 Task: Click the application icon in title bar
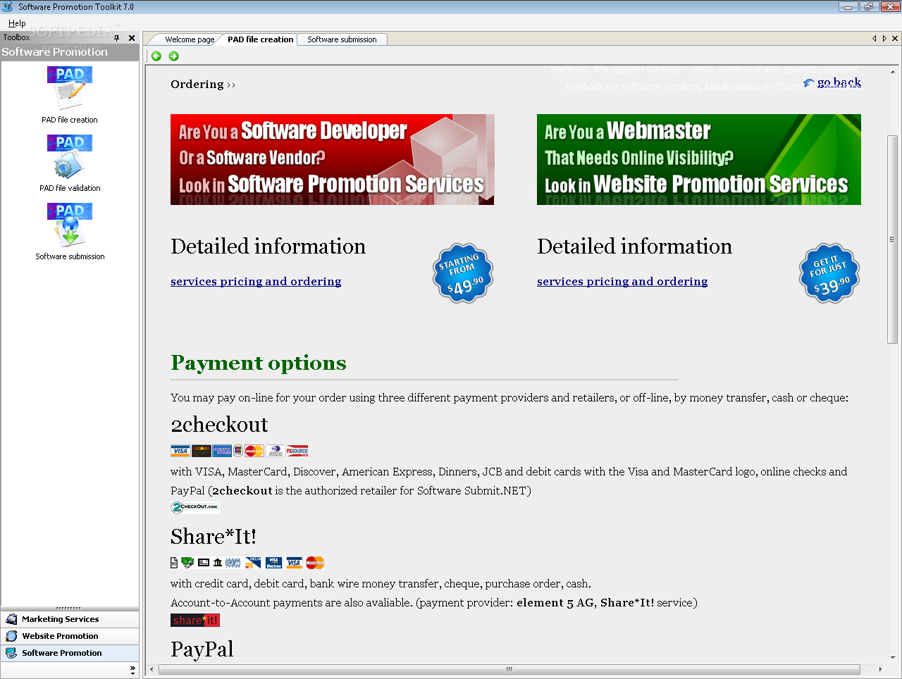8,7
